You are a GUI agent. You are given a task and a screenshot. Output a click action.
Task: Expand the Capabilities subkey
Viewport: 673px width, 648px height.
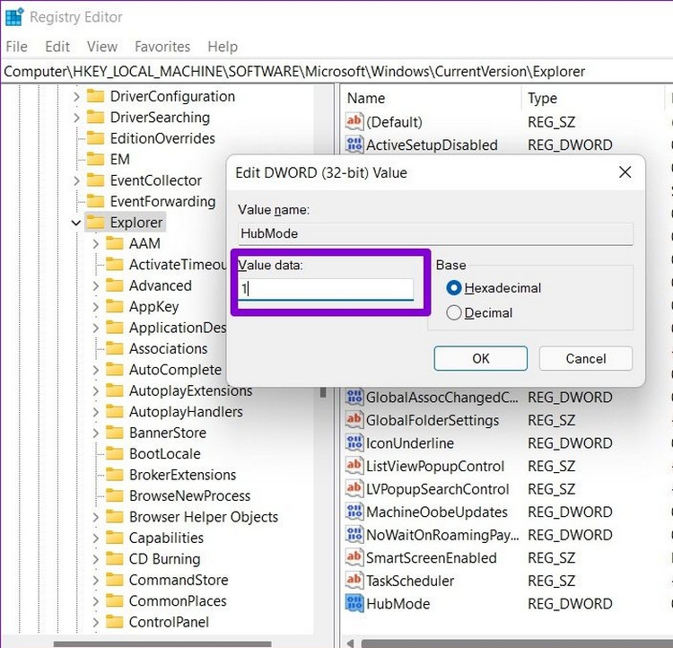coord(96,539)
